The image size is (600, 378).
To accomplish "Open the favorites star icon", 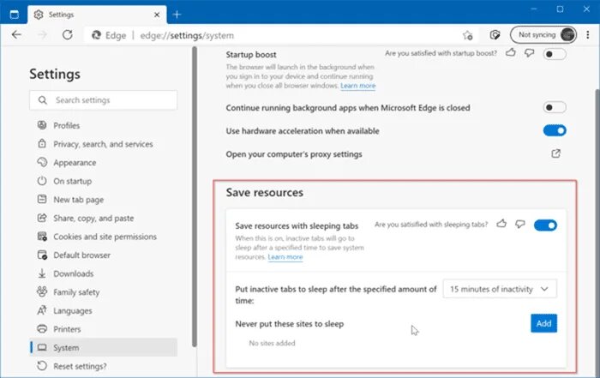I will 467,35.
